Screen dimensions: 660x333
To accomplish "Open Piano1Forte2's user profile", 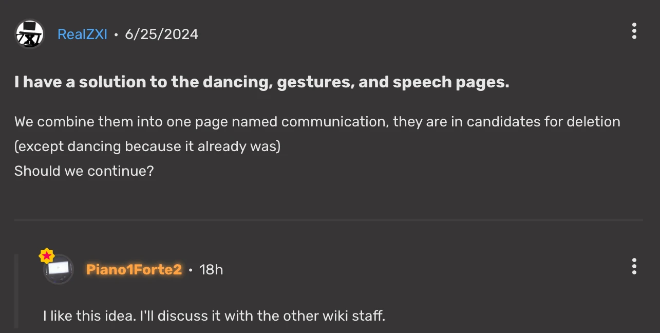I will click(x=134, y=269).
